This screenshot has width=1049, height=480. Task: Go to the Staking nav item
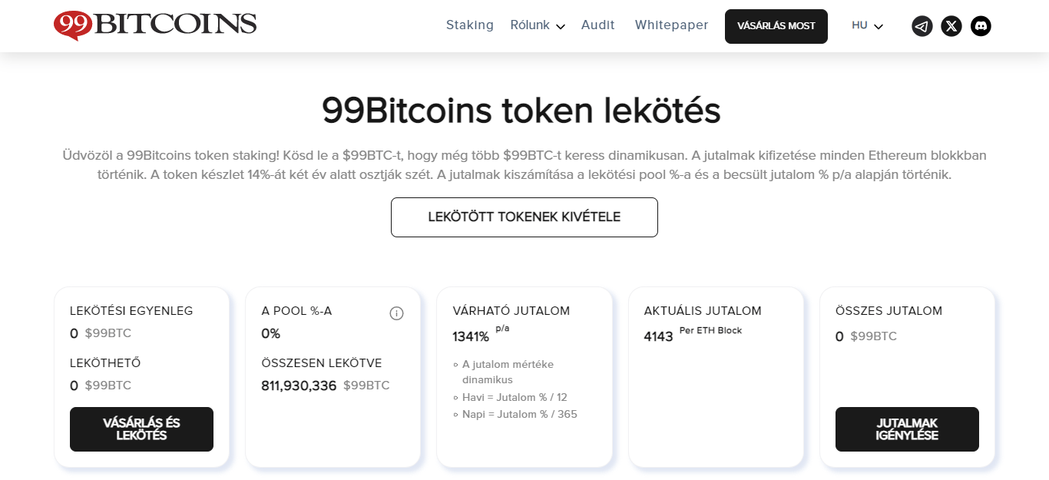(470, 25)
